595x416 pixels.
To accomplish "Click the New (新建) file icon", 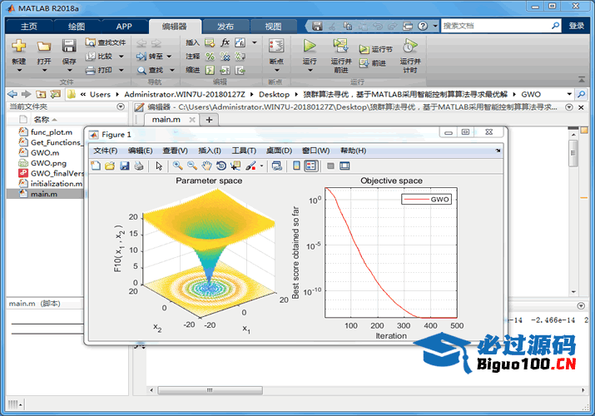I will click(18, 46).
